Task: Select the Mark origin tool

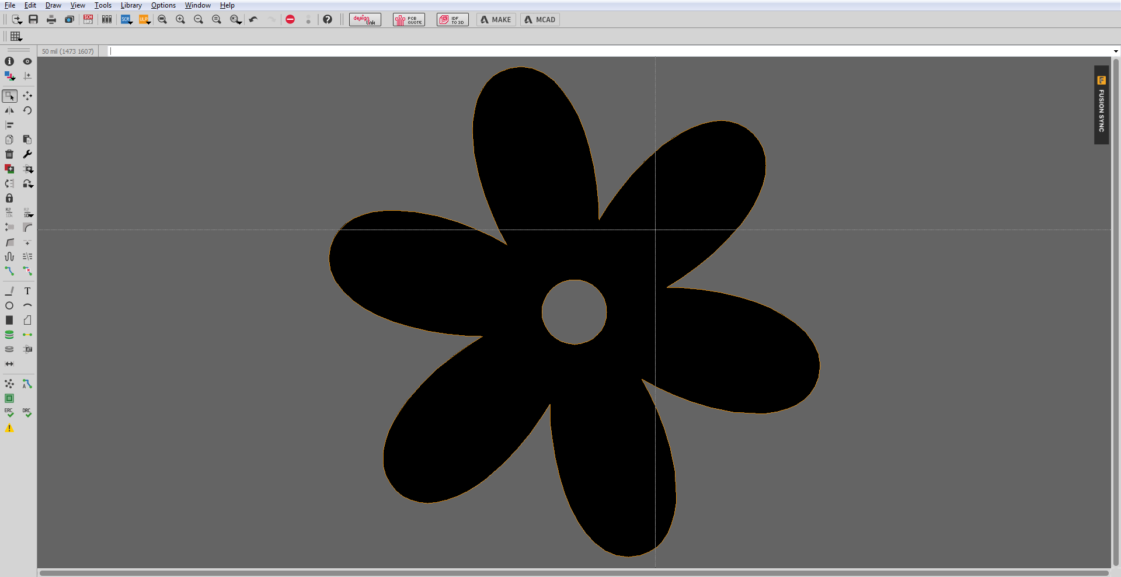Action: 27,76
